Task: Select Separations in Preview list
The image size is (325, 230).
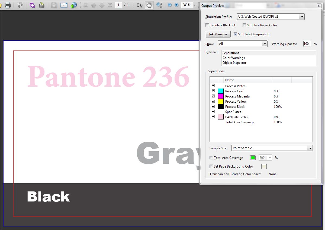Action: pos(269,53)
